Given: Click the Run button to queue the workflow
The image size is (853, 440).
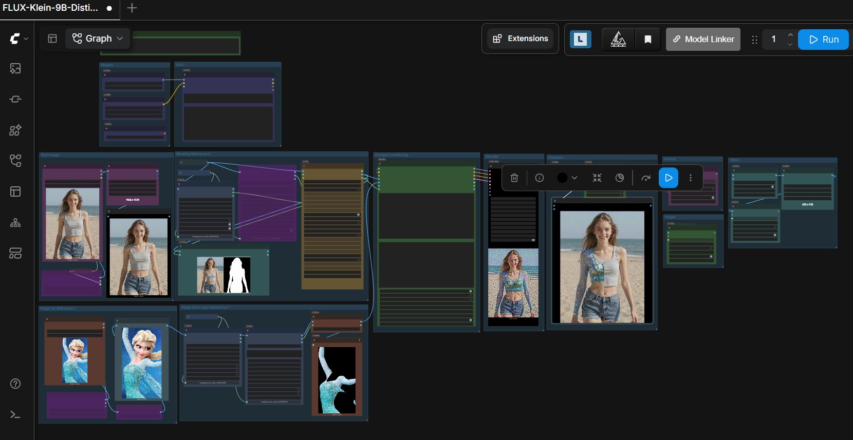Looking at the screenshot, I should pos(823,40).
